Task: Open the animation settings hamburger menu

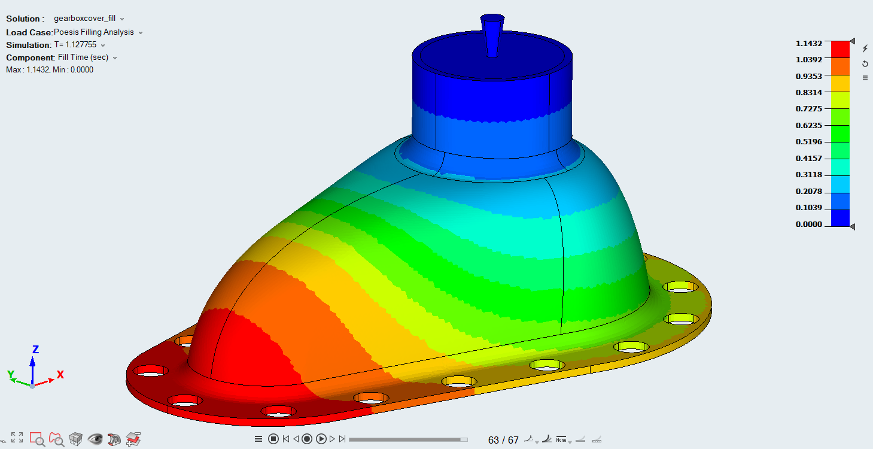Action: 258,439
